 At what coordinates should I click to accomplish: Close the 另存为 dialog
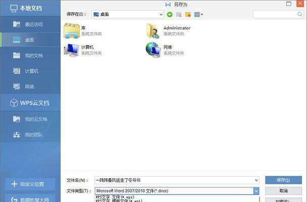point(300,4)
